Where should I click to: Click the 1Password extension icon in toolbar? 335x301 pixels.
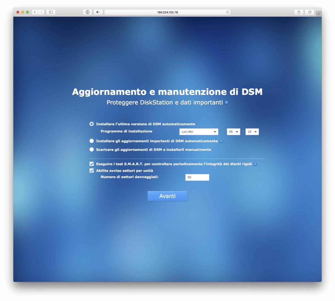click(x=88, y=12)
